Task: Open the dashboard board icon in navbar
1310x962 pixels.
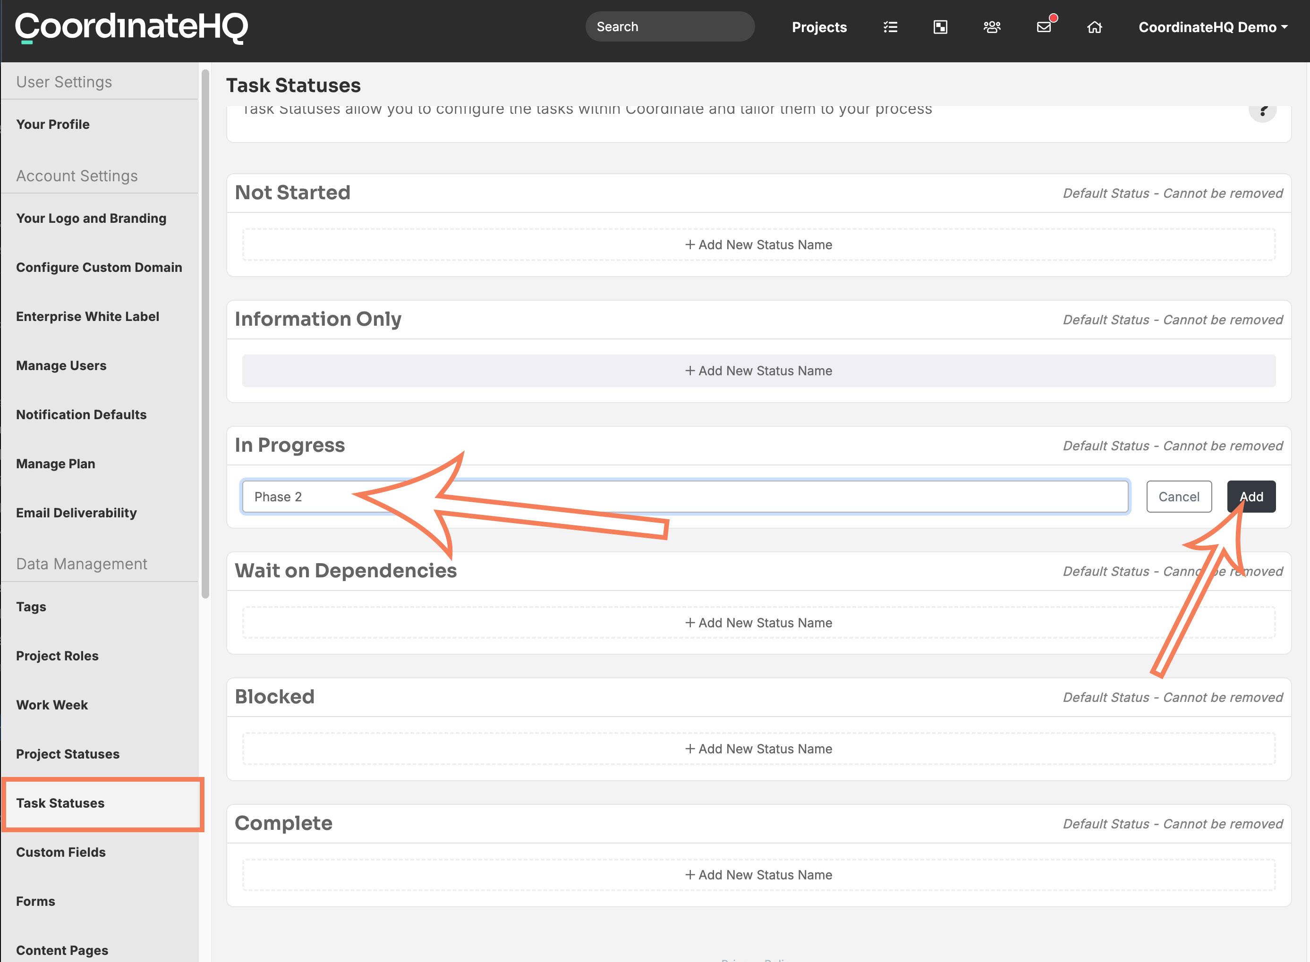Action: [940, 27]
